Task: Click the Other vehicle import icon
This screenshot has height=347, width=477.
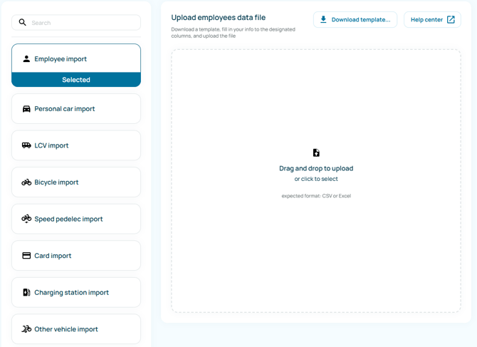Action: pos(26,329)
